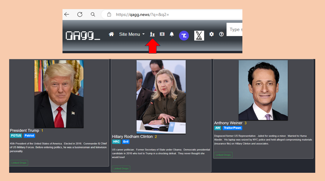Toggle the Evil tag on Clinton's card
This screenshot has height=181, width=325.
click(126, 141)
